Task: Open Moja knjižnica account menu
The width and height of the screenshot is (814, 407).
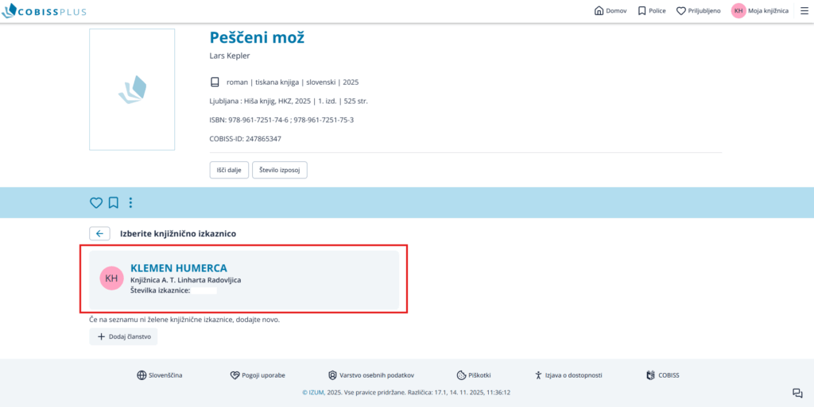Action: click(x=760, y=11)
